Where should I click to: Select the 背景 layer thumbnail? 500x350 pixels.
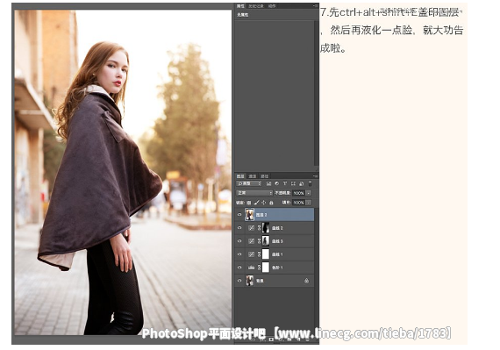(250, 281)
